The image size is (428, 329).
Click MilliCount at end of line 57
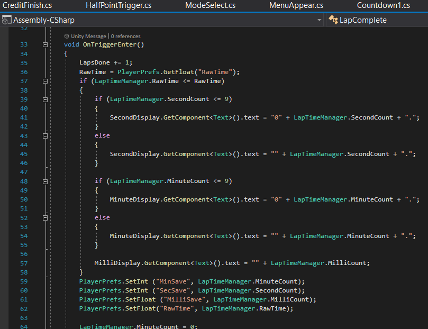click(x=347, y=263)
